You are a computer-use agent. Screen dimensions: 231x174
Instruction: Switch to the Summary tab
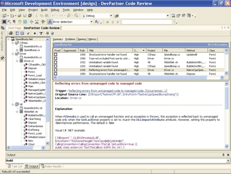click(58, 39)
